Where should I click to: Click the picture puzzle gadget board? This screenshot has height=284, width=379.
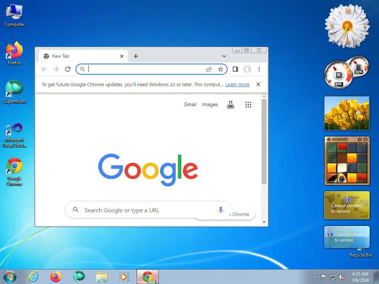[347, 164]
